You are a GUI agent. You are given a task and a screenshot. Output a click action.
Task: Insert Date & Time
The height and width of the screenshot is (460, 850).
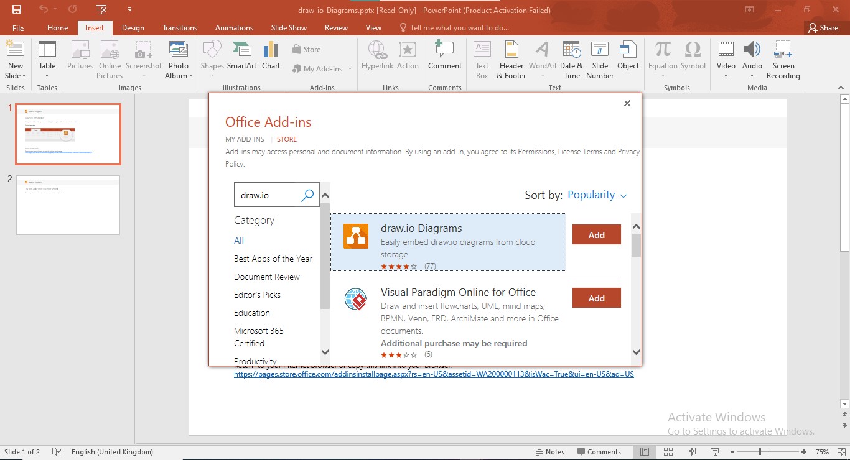pos(571,60)
